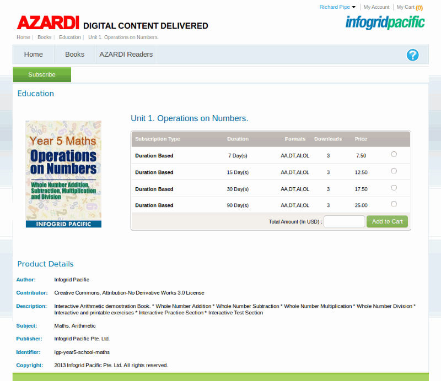Click the 2013 copyright notice text
Viewport: 441px width, 381px height.
pos(111,365)
